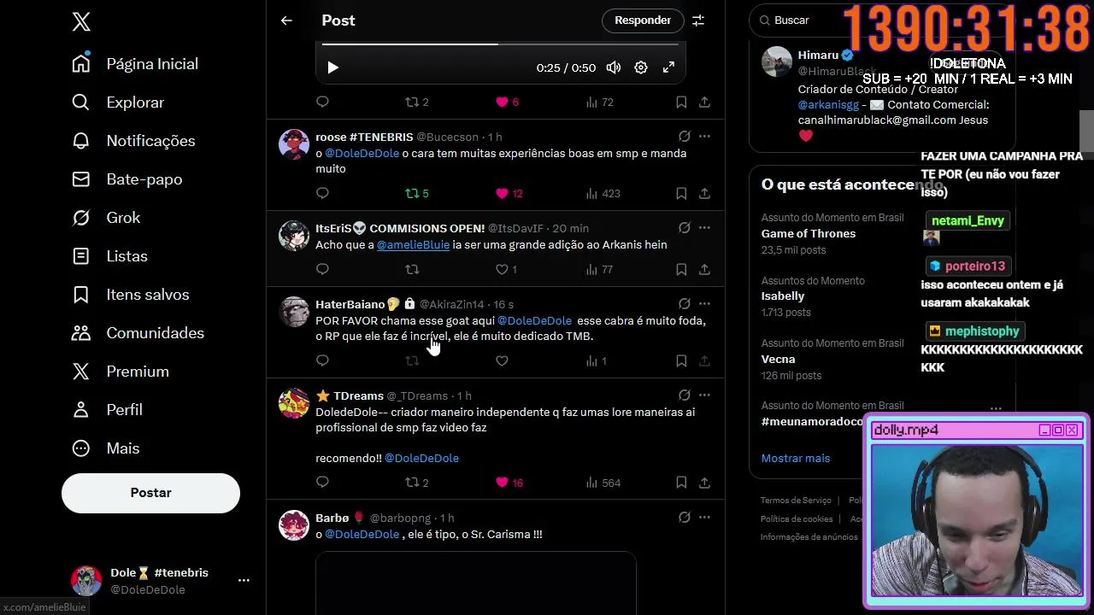This screenshot has width=1094, height=615.
Task: Play the video in the post
Action: click(x=333, y=67)
